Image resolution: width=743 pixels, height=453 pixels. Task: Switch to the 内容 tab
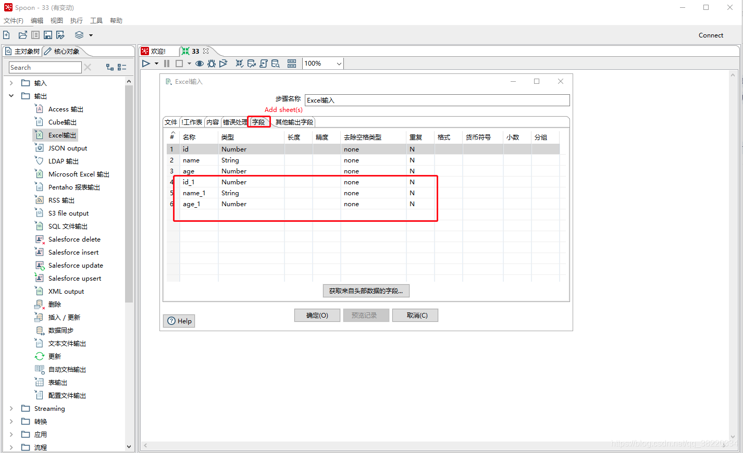click(213, 122)
